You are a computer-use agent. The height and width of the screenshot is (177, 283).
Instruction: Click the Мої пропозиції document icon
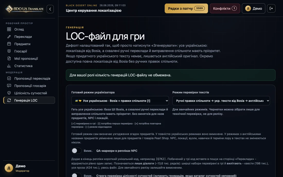pos(9,58)
